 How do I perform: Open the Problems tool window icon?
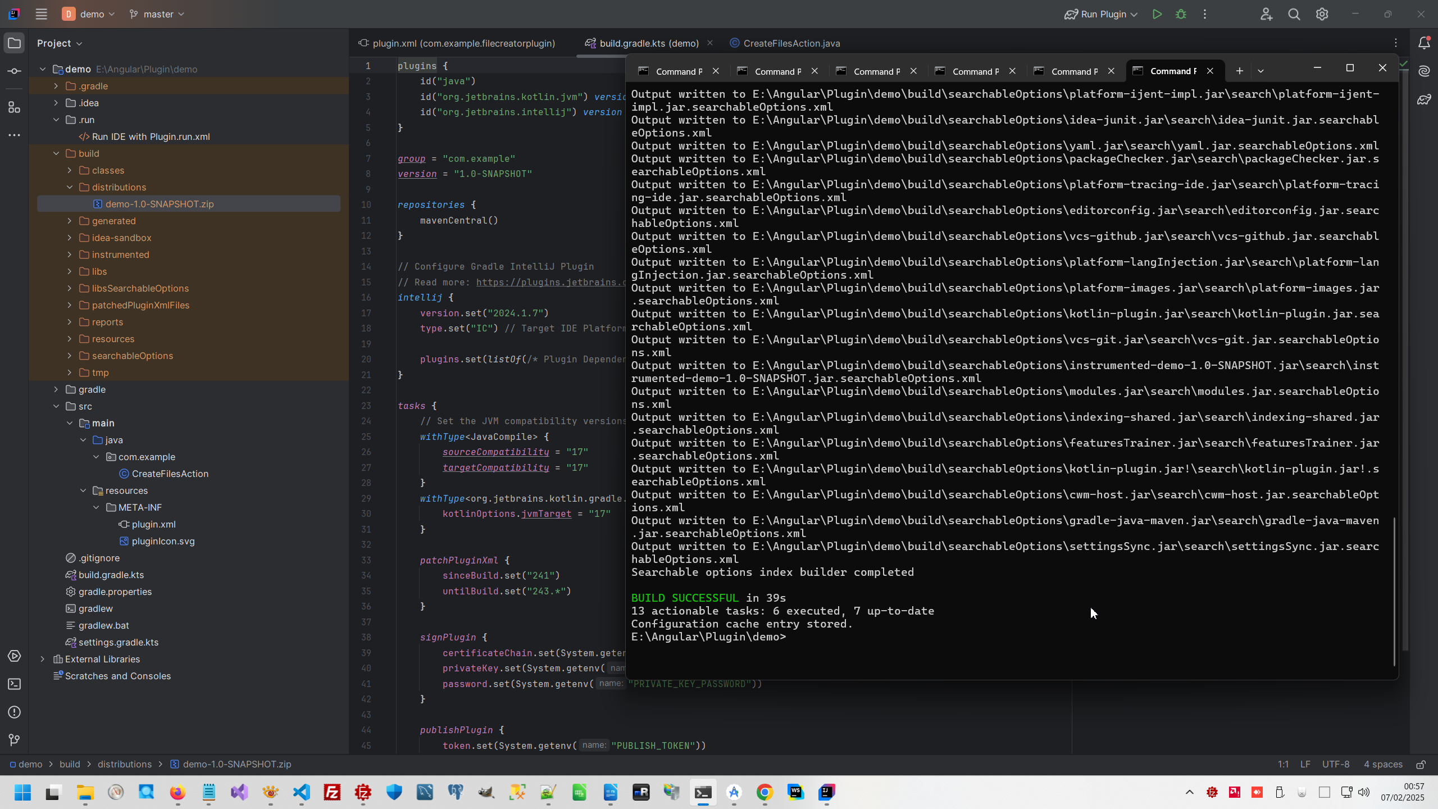tap(15, 712)
